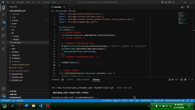Open the Testing flask view
This screenshot has width=195, height=110.
(3, 42)
